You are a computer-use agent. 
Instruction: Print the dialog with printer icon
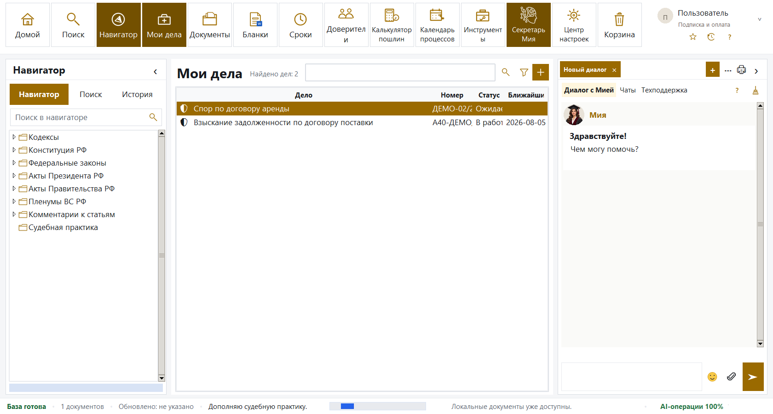[x=741, y=70]
